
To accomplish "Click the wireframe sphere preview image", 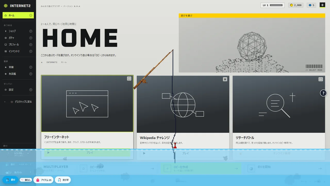I will (x=252, y=45).
